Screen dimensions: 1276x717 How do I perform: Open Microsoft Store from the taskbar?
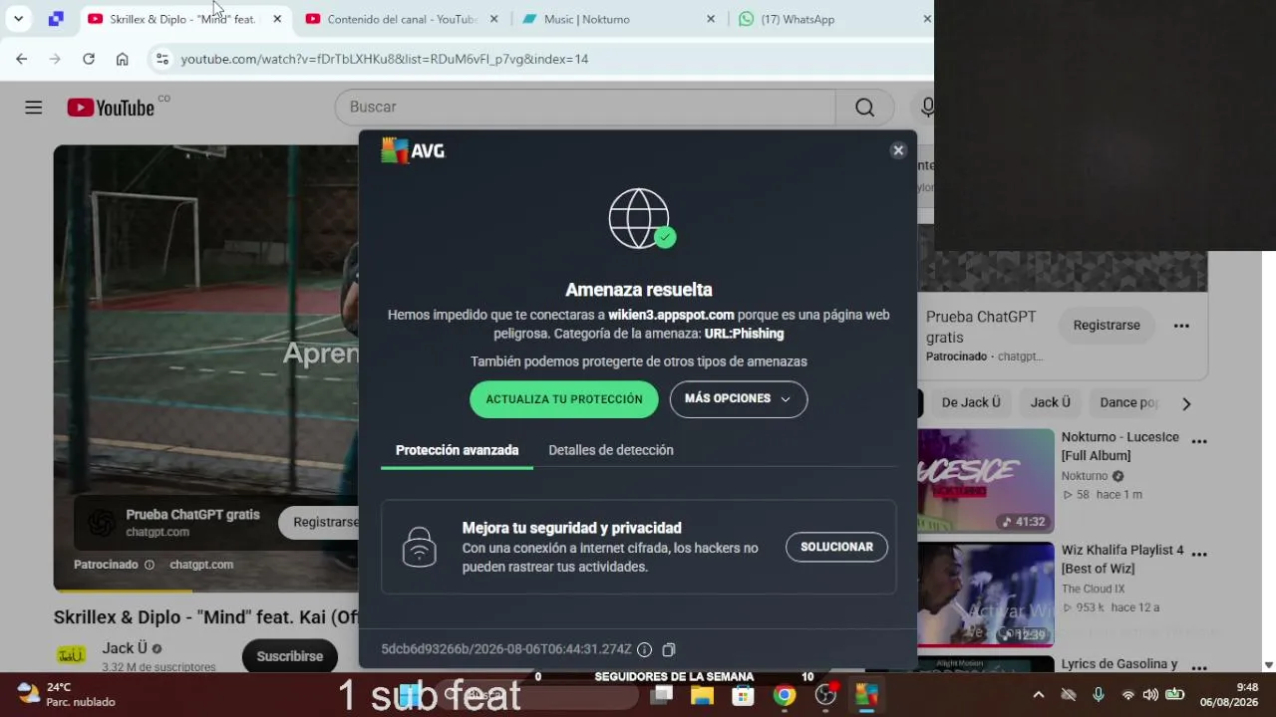pos(743,695)
